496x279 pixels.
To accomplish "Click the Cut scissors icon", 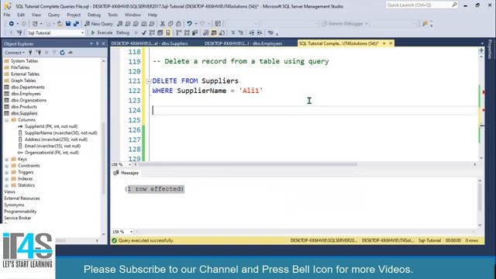I will [x=163, y=24].
